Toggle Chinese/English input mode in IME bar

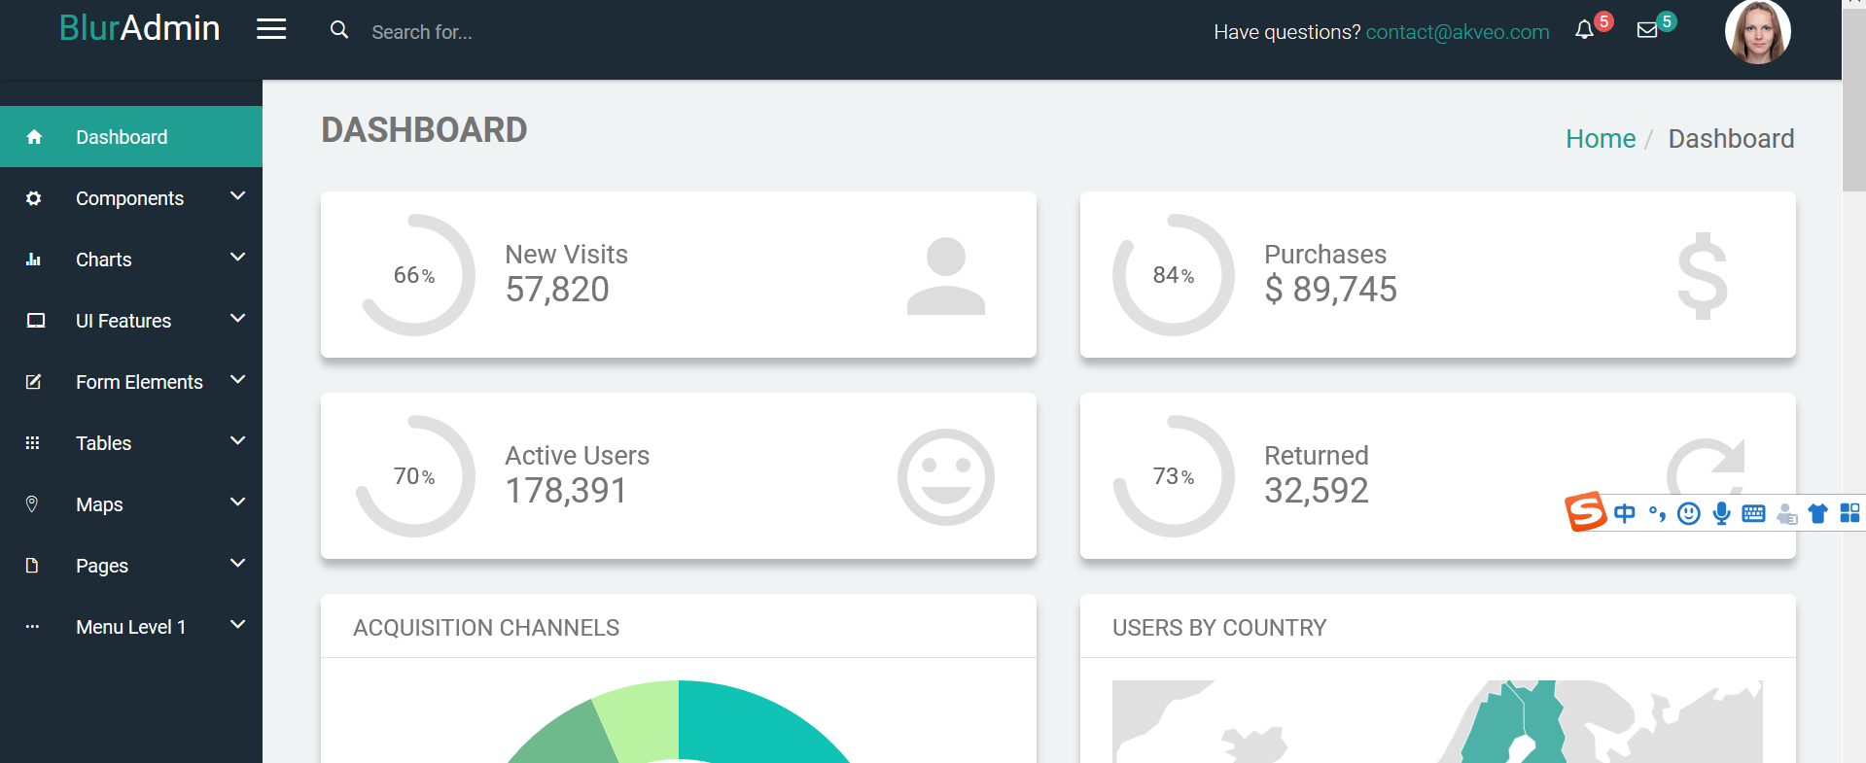[1624, 513]
